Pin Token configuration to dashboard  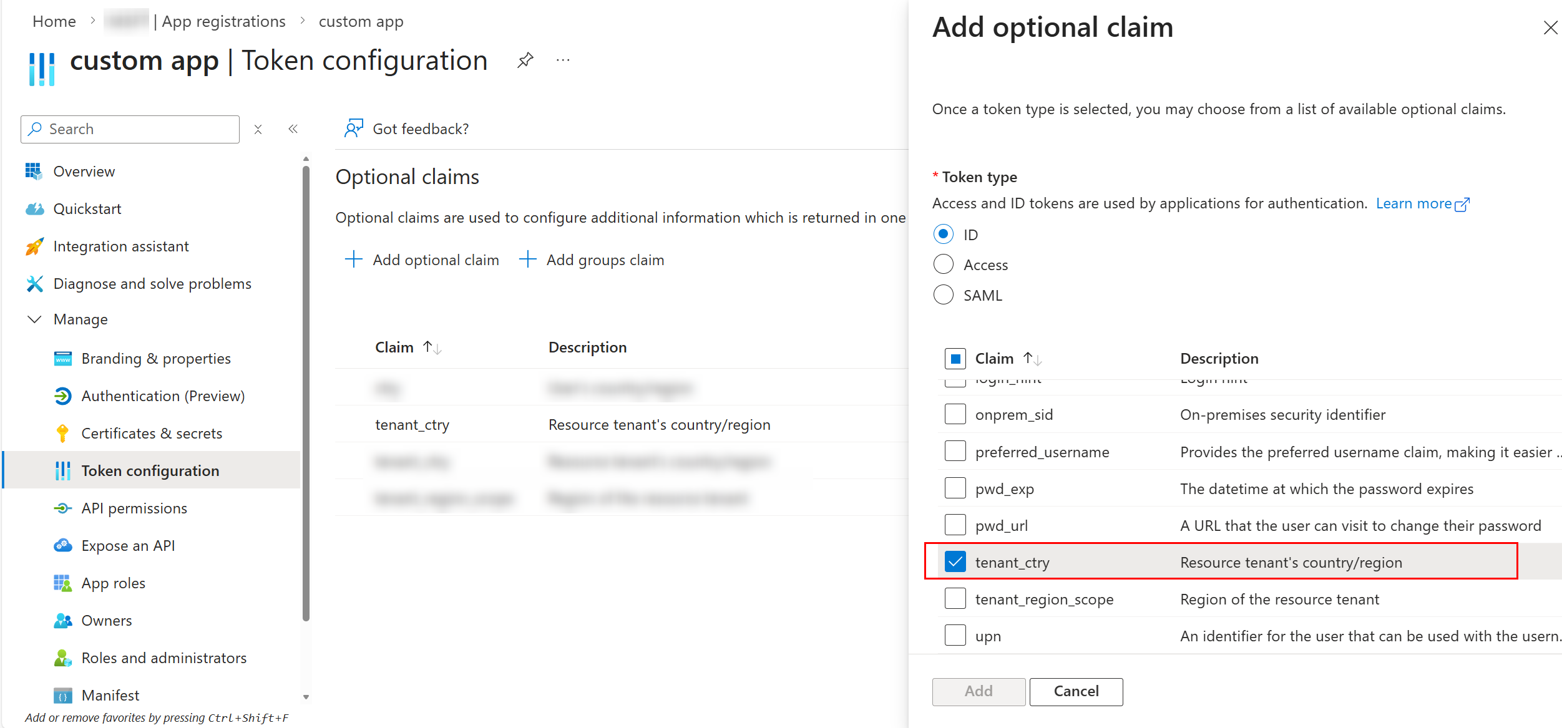(525, 59)
